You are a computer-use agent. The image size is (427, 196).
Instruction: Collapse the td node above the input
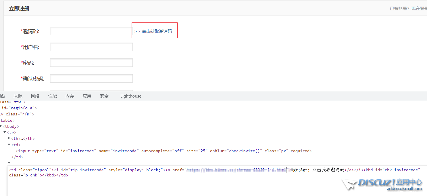(x=9, y=145)
